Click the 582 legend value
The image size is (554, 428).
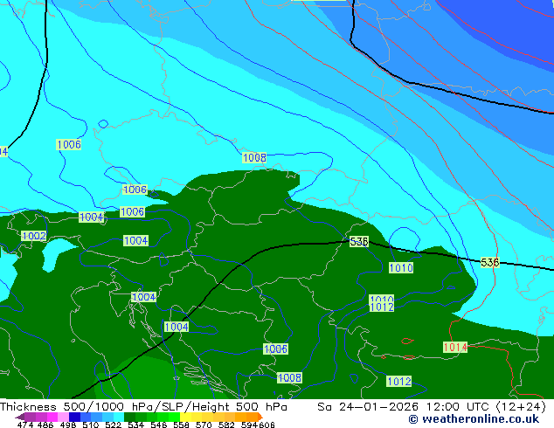(226, 425)
